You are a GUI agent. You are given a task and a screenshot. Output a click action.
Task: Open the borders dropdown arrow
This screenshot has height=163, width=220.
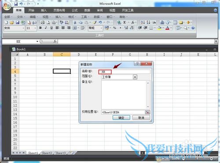click(155, 28)
